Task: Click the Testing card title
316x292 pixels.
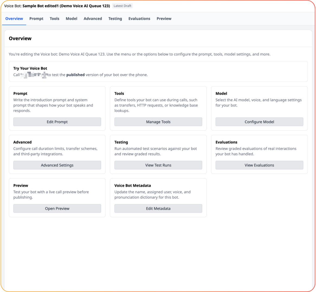Action: click(x=121, y=142)
